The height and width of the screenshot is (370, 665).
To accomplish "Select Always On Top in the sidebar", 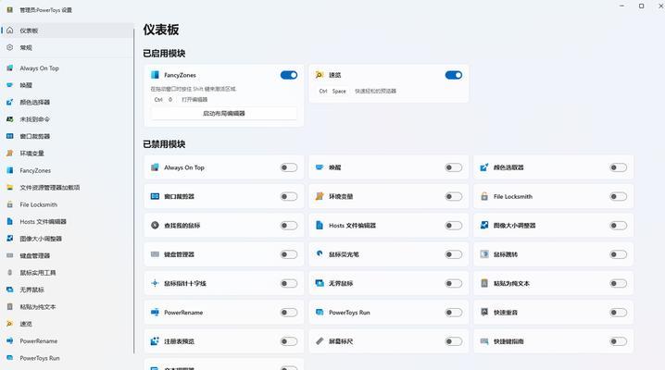I will (x=67, y=68).
